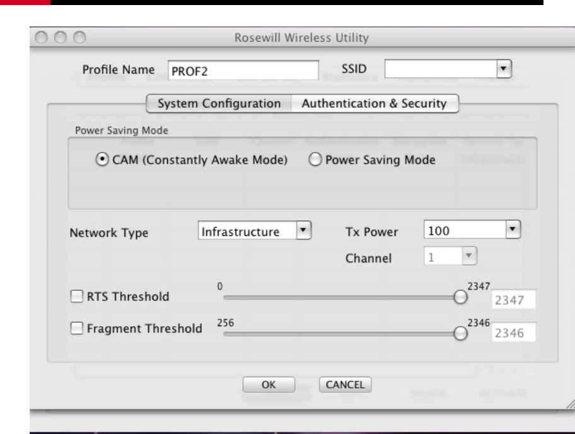Select the Power Saving Mode radio button

click(x=315, y=160)
